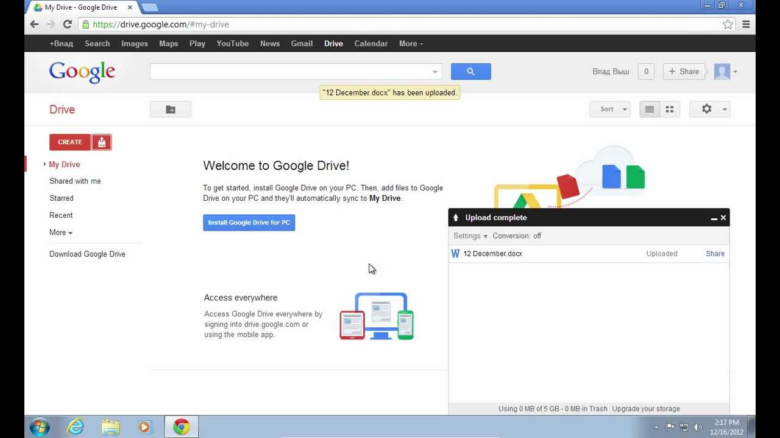Open Starred in sidebar
Screen dimensions: 780x438
(x=62, y=198)
